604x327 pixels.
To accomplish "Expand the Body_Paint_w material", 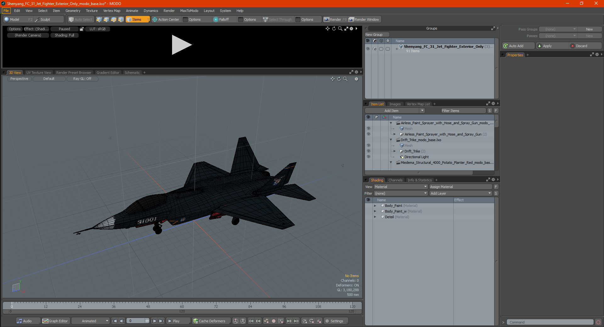I will tap(375, 211).
